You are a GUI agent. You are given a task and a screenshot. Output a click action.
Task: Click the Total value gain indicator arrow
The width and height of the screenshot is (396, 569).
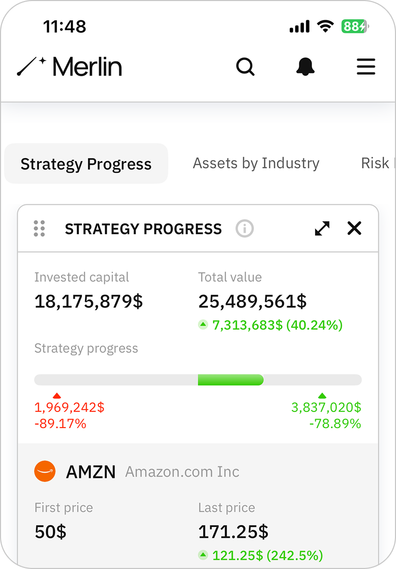(x=203, y=325)
